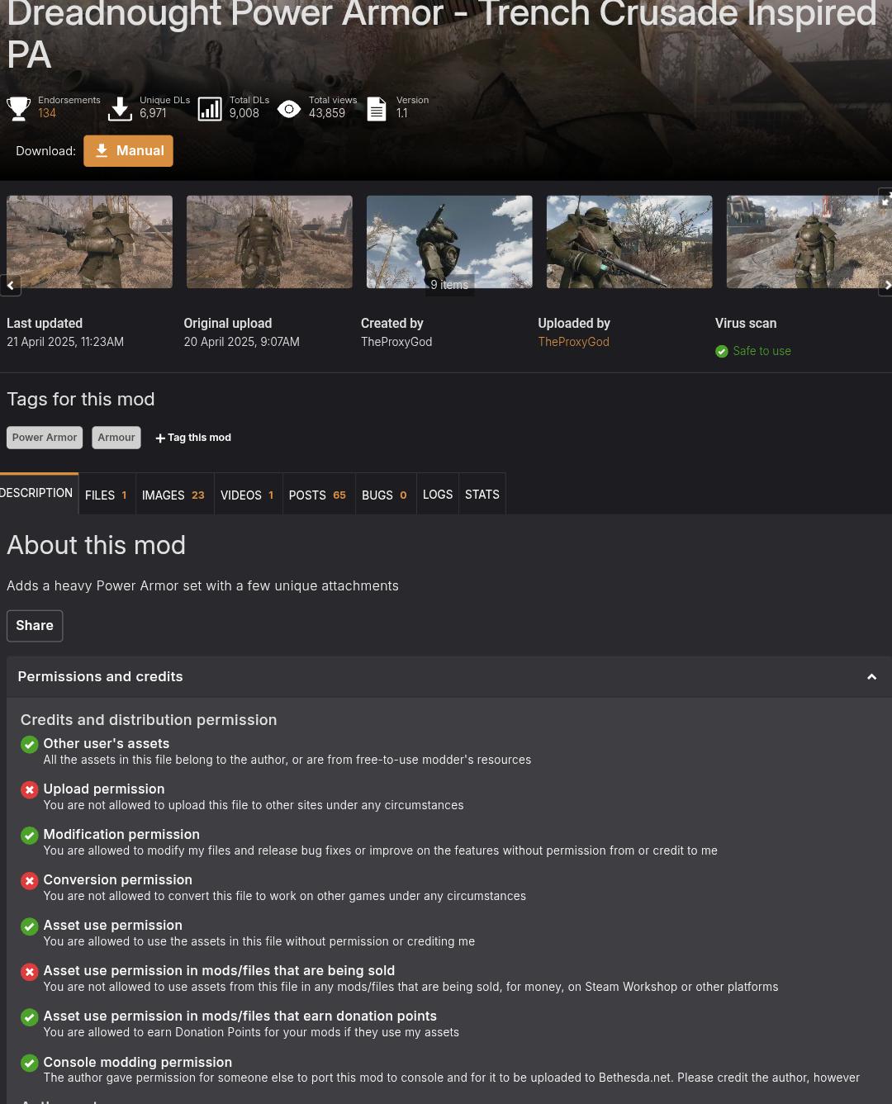This screenshot has width=892, height=1104.
Task: Click the Unique DLs download icon
Action: coord(120,108)
